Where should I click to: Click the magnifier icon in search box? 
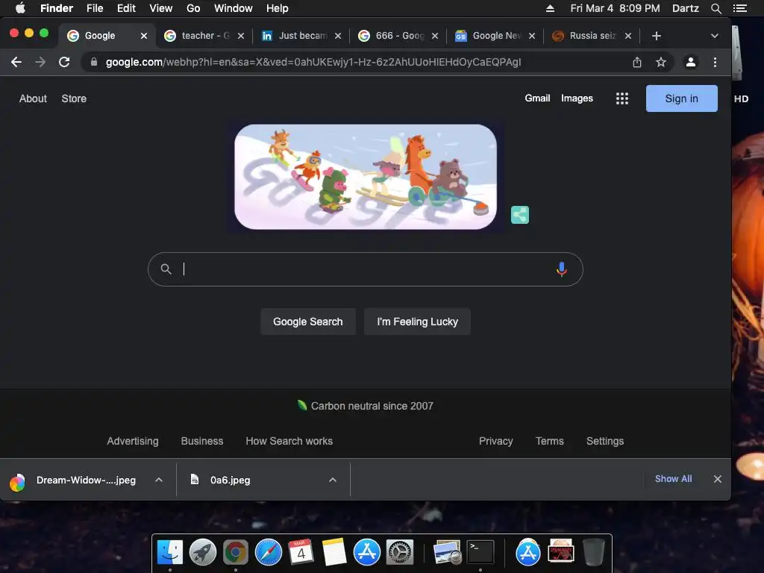click(x=166, y=269)
